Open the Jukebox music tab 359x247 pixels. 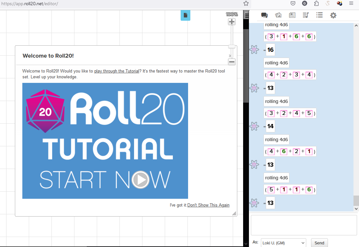point(306,15)
